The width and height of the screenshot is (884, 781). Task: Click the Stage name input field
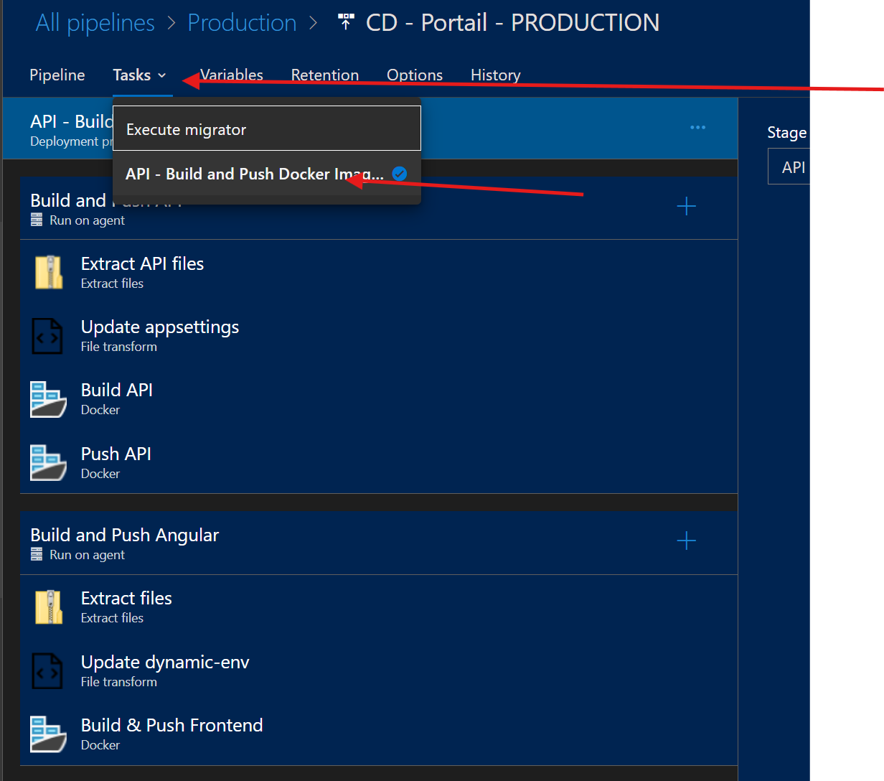[789, 167]
